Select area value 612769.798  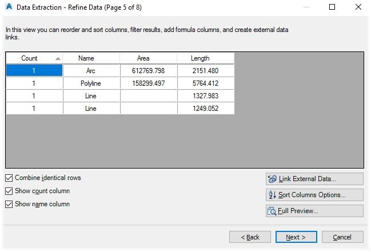tap(149, 70)
